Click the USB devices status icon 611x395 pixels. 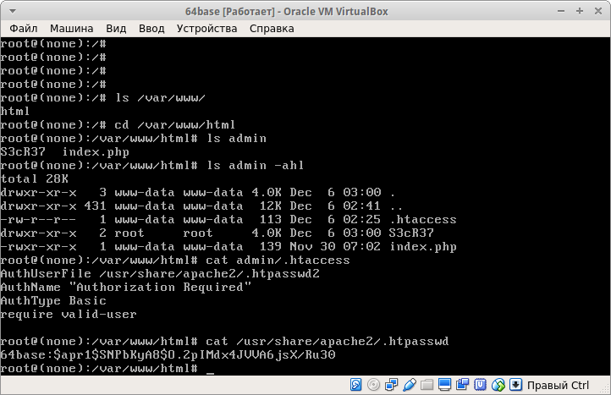click(409, 385)
